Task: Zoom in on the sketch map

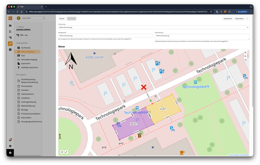Action: [x=245, y=53]
